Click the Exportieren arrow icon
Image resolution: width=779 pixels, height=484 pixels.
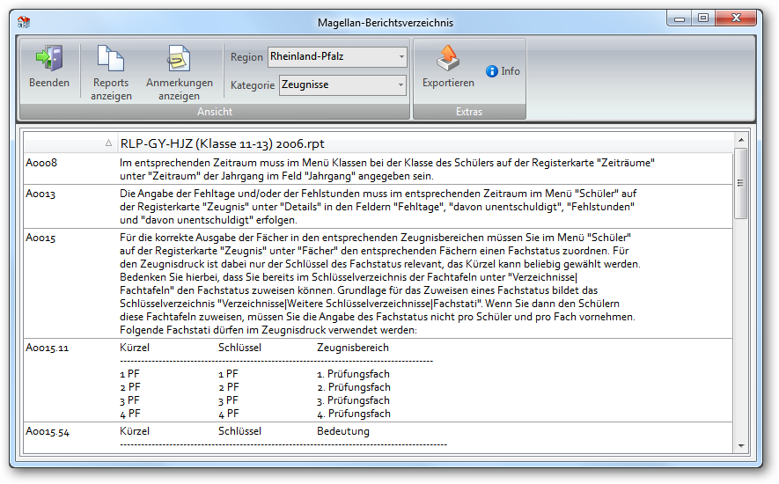point(448,58)
